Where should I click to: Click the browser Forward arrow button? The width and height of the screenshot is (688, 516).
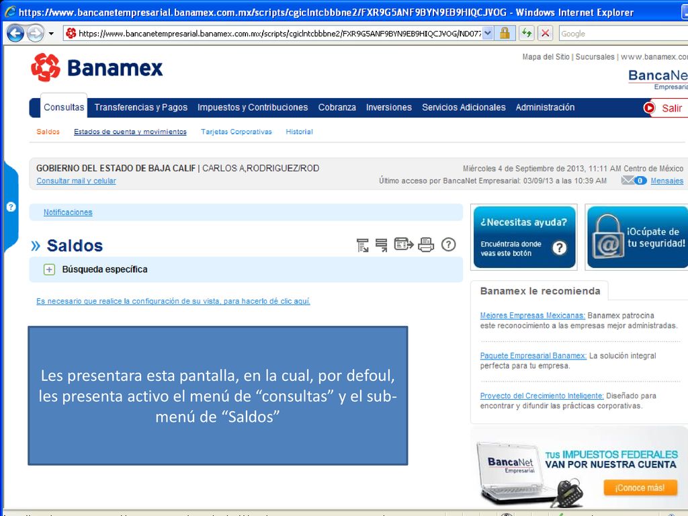coord(35,34)
